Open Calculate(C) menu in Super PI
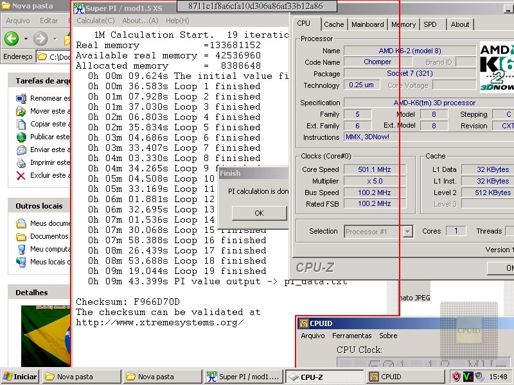Screen dimensions: 514x385 tap(95, 21)
